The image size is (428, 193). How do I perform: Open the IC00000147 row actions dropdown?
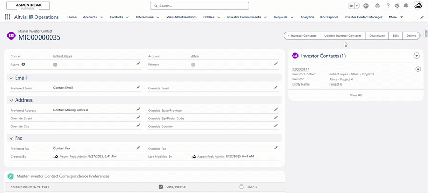pyautogui.click(x=418, y=70)
